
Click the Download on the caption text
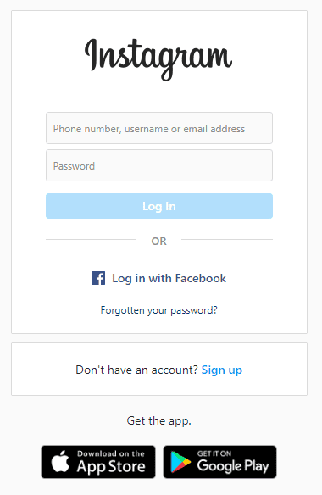pyautogui.click(x=111, y=453)
